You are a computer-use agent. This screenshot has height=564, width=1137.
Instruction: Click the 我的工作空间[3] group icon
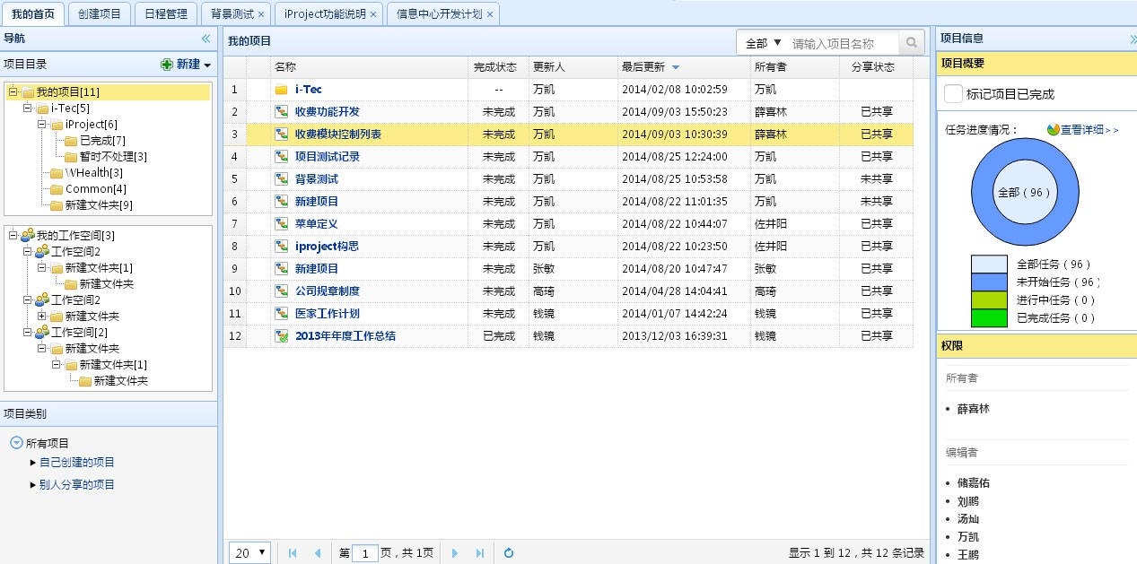(x=28, y=235)
